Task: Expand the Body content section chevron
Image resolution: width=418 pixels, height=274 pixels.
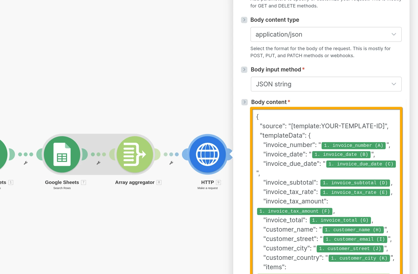Action: pos(244,102)
